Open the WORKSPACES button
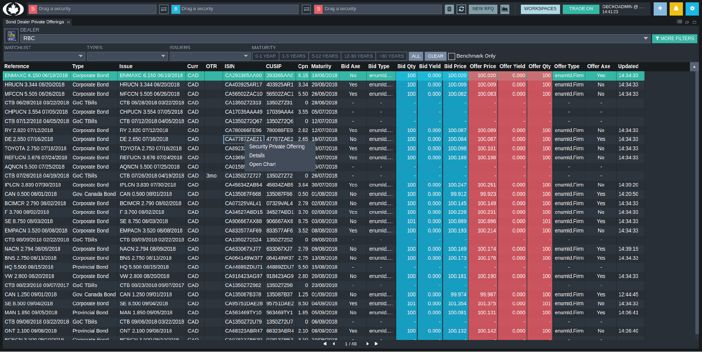This screenshot has width=702, height=352. point(540,9)
